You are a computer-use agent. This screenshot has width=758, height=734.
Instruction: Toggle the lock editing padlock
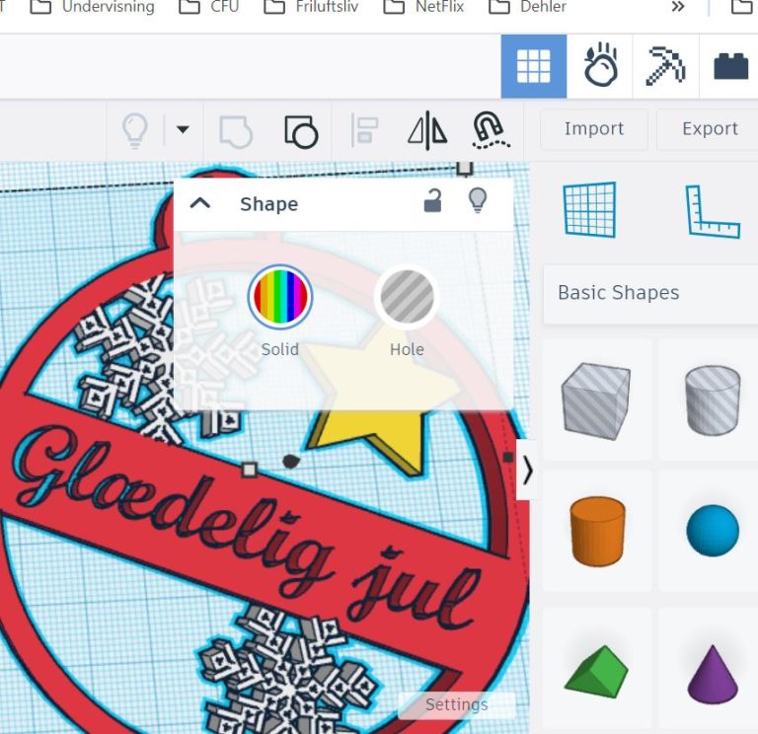click(x=432, y=202)
